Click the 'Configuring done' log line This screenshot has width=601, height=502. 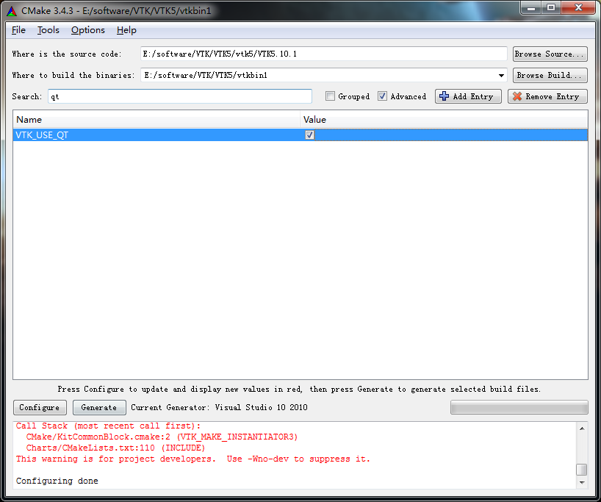coord(57,481)
